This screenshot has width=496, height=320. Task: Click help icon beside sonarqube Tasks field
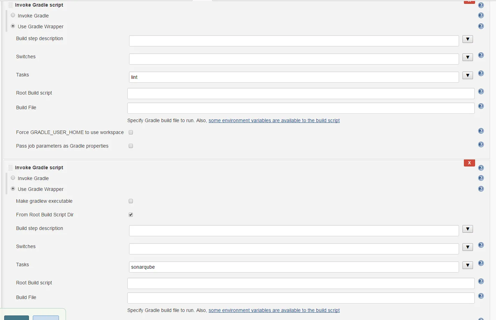pos(481,263)
